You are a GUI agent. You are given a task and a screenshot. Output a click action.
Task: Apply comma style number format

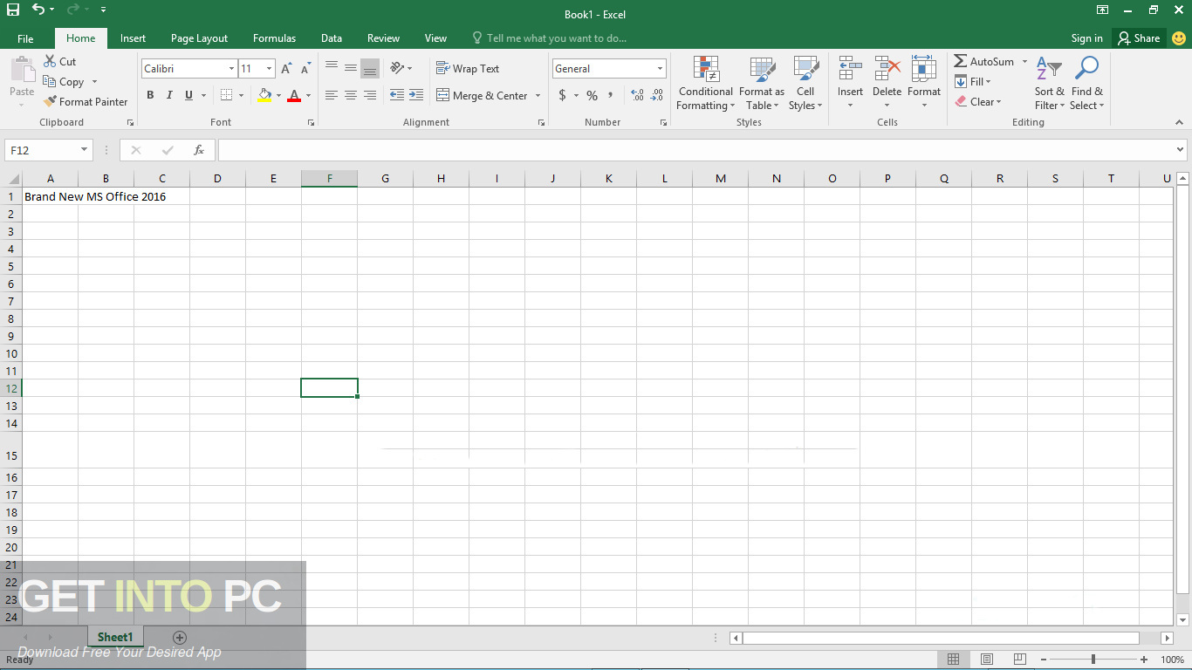coord(611,95)
